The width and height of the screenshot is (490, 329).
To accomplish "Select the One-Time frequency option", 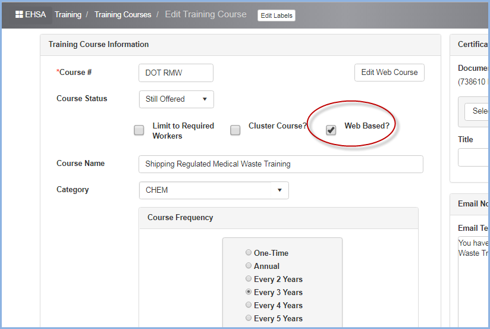I will (x=249, y=252).
